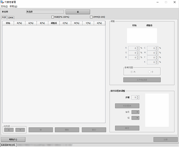Click the 步骤 step spinner showing 5
Image resolution: width=179 pixels, height=147 pixels.
[x=135, y=98]
